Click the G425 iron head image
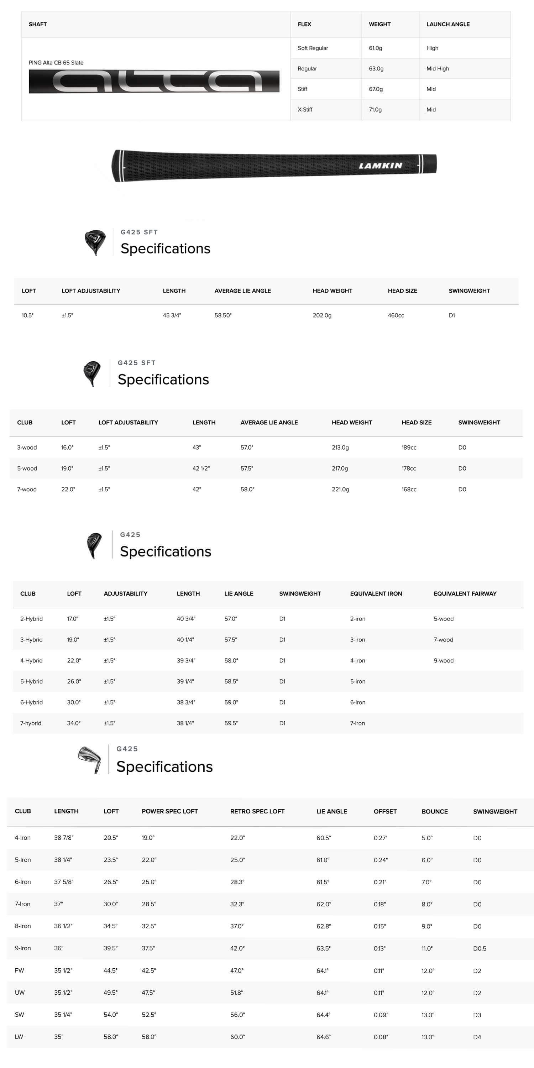The width and height of the screenshot is (534, 1068). (x=90, y=760)
